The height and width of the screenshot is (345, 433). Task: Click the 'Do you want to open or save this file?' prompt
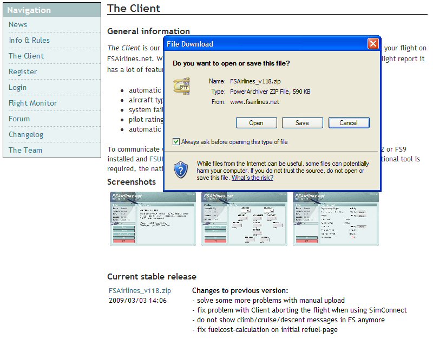point(232,63)
